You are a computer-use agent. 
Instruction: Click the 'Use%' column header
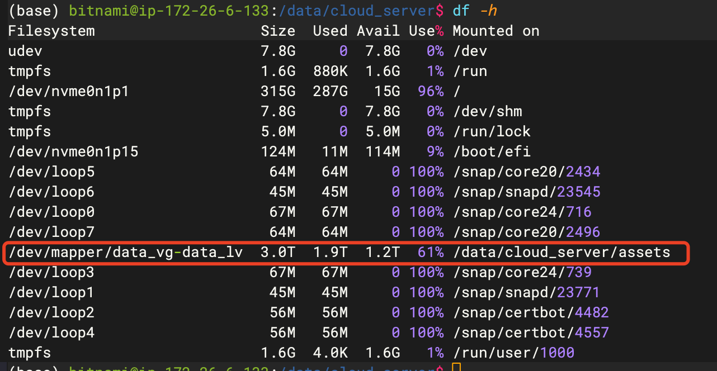pyautogui.click(x=426, y=31)
